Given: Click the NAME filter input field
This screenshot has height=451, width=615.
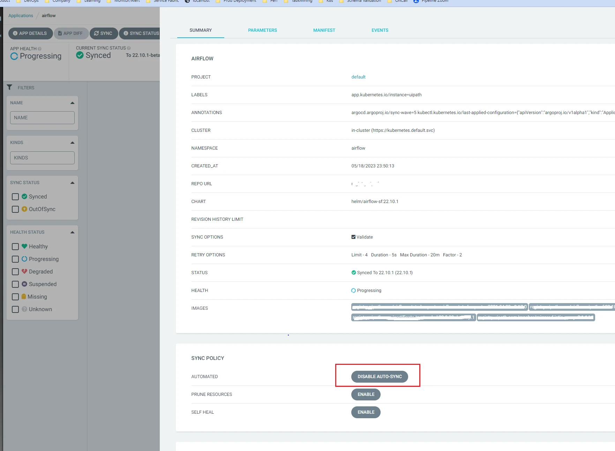Looking at the screenshot, I should point(42,118).
